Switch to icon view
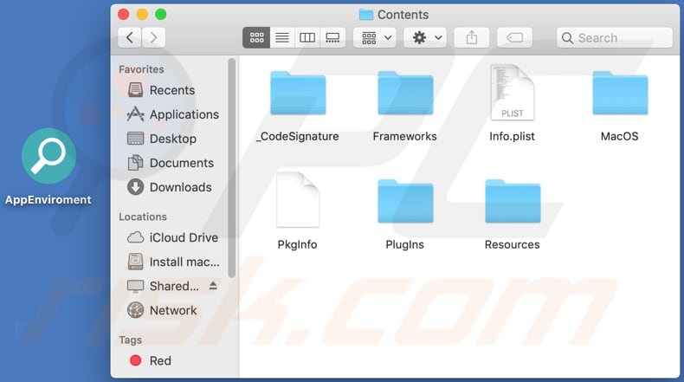Screen dimensions: 684x382 [256, 37]
